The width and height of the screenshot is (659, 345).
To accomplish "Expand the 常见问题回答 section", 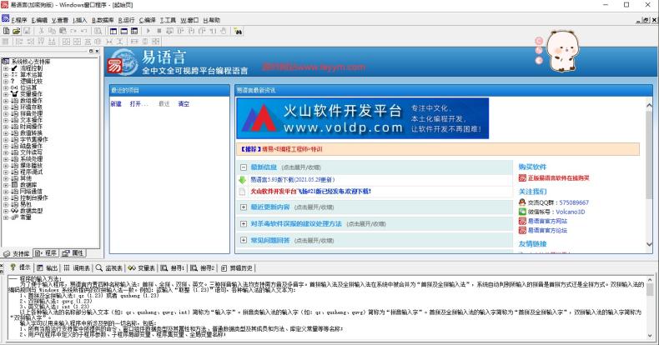I will [x=244, y=240].
